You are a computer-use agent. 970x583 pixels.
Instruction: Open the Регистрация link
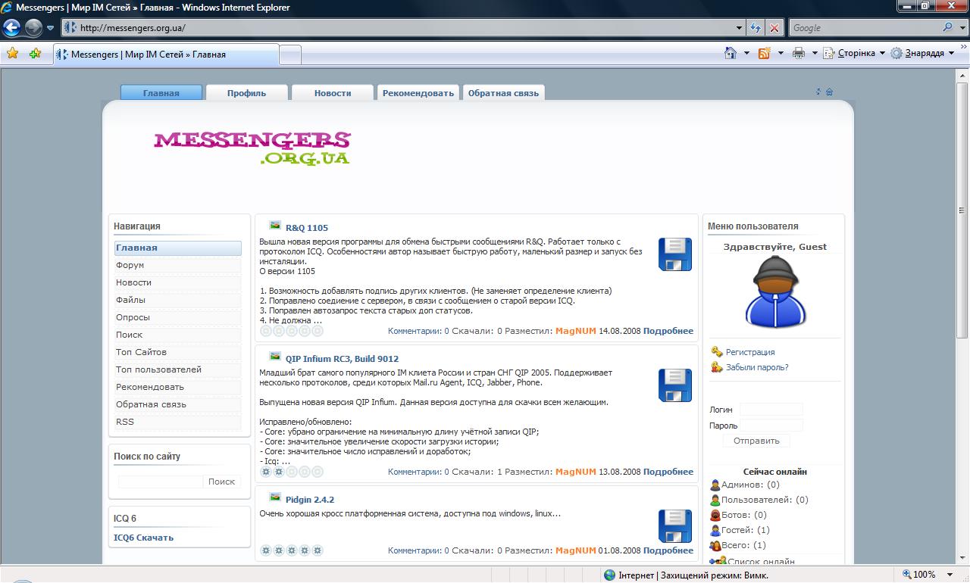pyautogui.click(x=750, y=352)
